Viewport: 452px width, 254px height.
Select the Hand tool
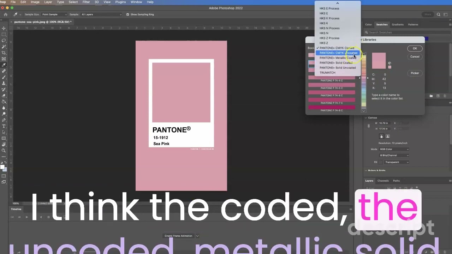click(x=4, y=144)
